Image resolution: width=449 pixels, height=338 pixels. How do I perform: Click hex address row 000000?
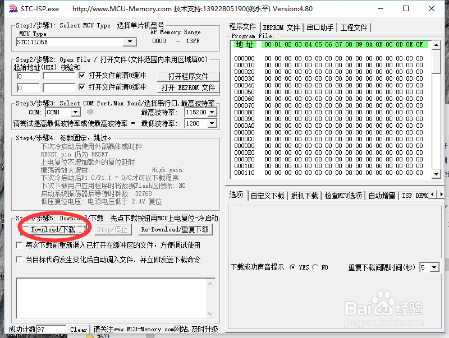244,58
